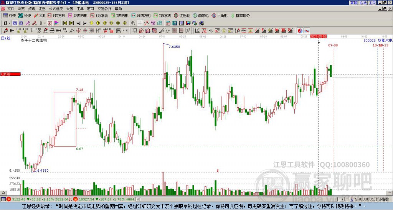Open the P四方形 tool

tap(56, 15)
